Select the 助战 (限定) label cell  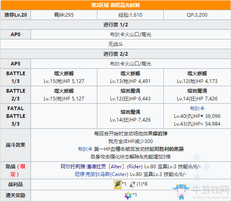(x=15, y=170)
